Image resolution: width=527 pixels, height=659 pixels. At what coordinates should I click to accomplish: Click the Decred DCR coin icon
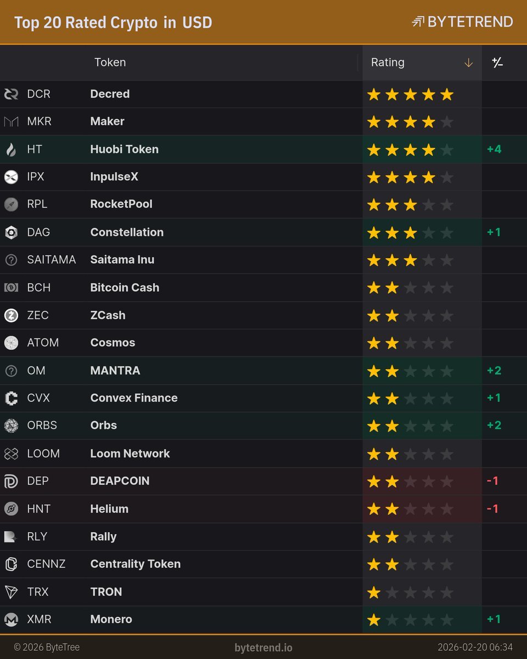[x=11, y=94]
